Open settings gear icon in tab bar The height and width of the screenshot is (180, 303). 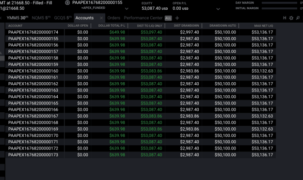pos(291,18)
